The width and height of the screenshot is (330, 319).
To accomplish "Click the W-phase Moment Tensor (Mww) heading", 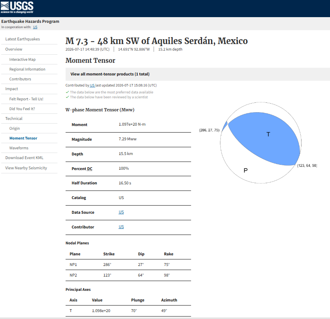I will (100, 110).
